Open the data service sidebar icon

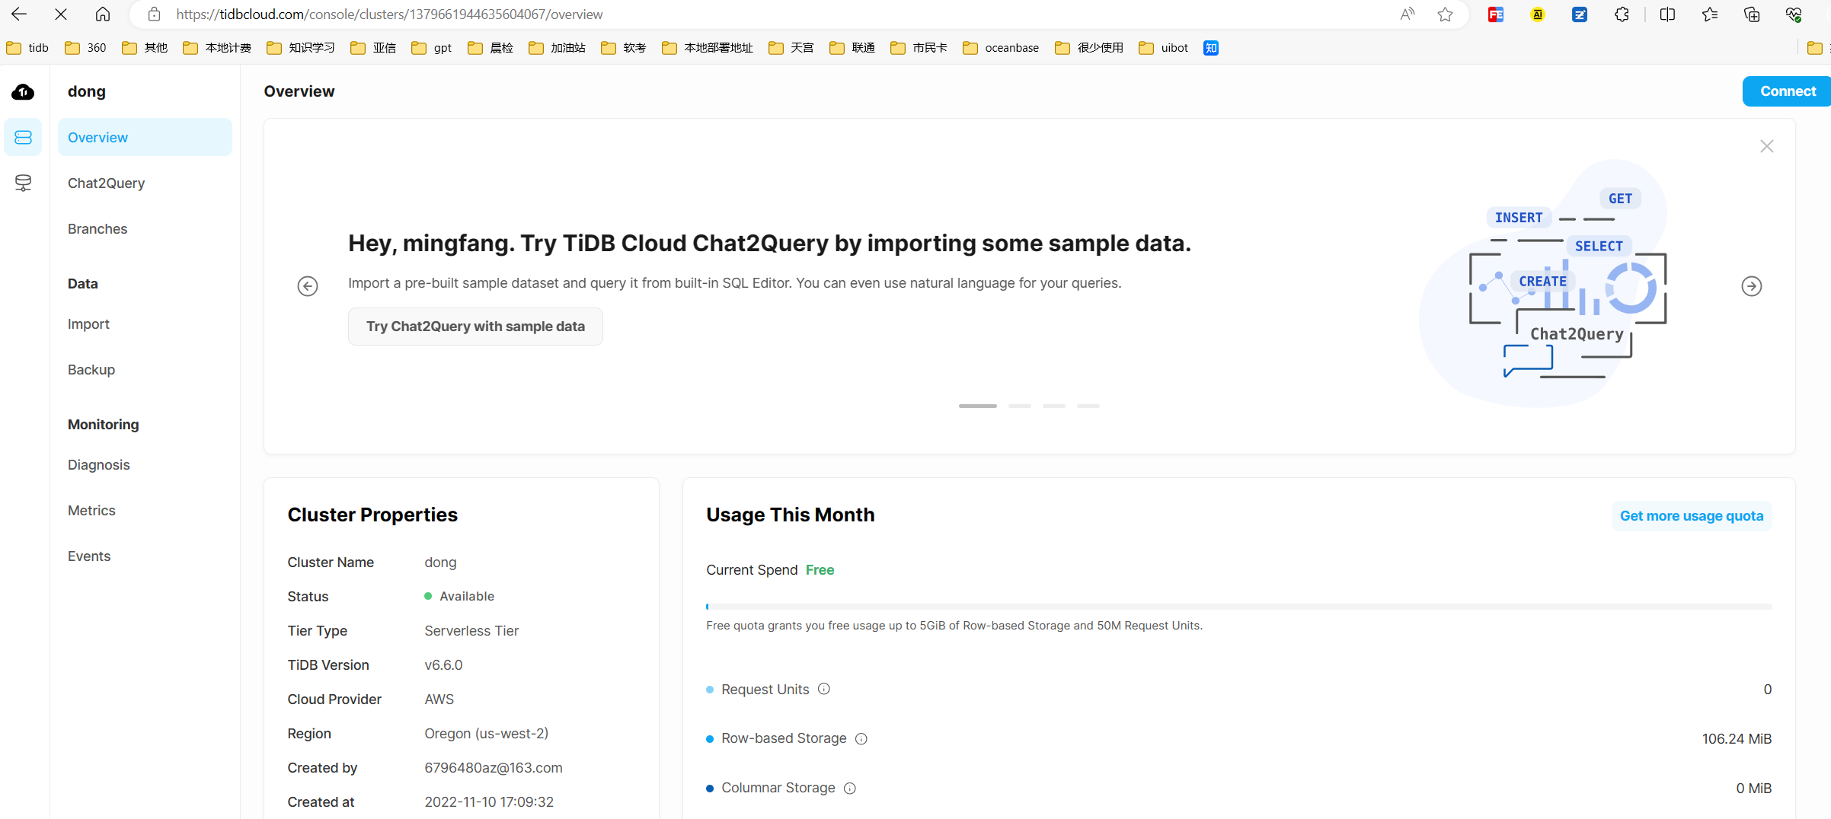click(23, 183)
